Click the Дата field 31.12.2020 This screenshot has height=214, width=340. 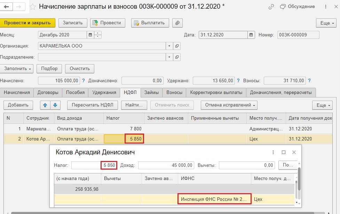click(x=223, y=35)
